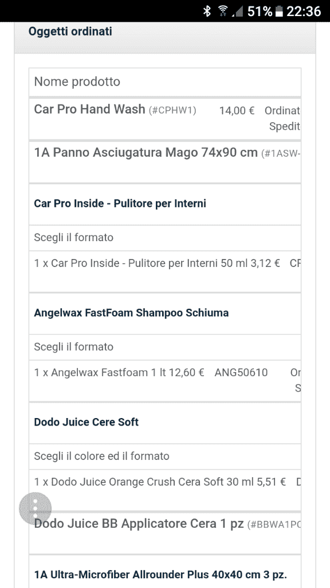Image resolution: width=330 pixels, height=588 pixels.
Task: Open 1A Panno Asciugatura Mago product
Action: tap(146, 153)
